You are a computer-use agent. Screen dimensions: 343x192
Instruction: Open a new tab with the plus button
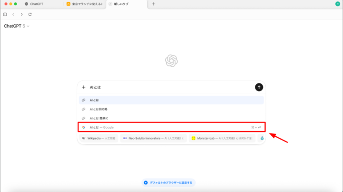click(153, 4)
